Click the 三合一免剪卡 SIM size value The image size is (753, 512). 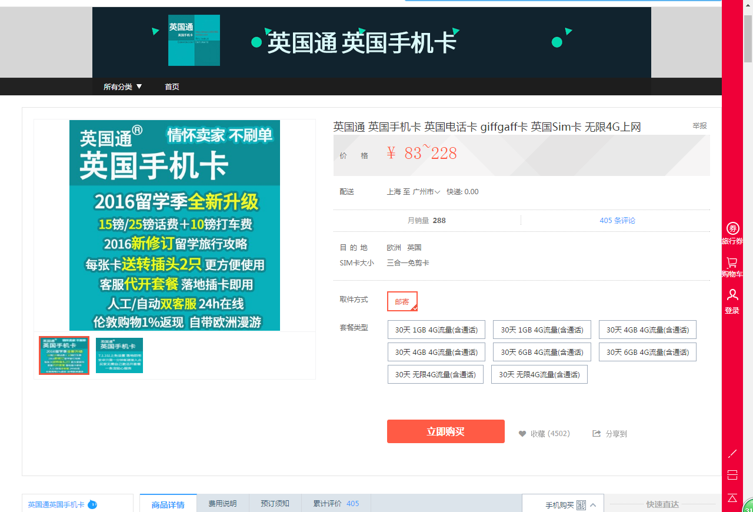click(x=408, y=263)
